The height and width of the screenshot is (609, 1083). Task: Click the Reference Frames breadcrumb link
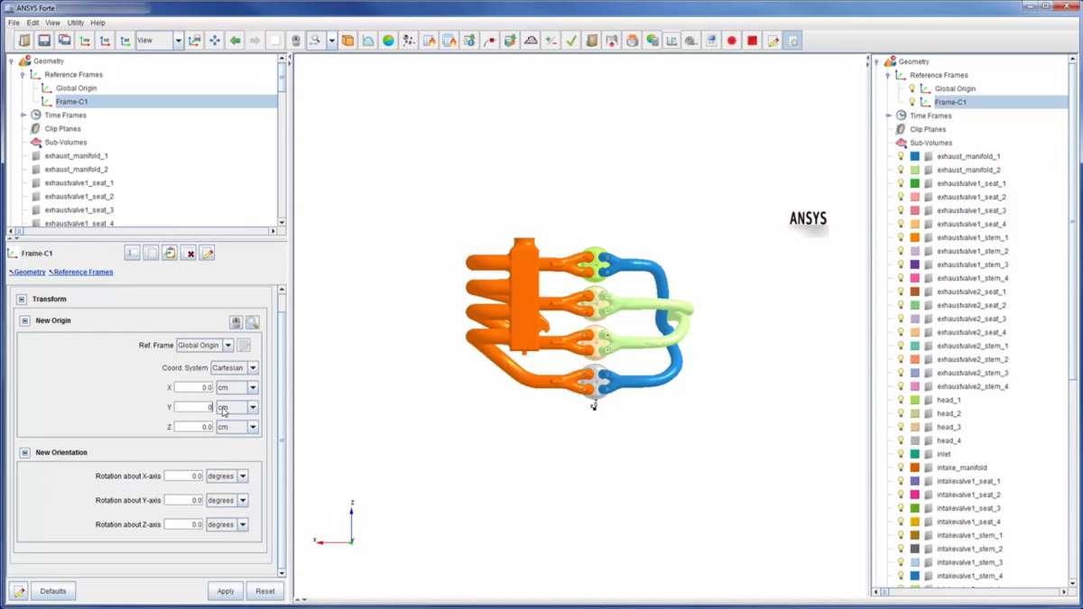click(x=83, y=272)
